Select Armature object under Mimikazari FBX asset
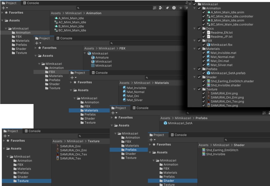Image resolution: width=270 pixels, height=186 pixels. pos(100,58)
